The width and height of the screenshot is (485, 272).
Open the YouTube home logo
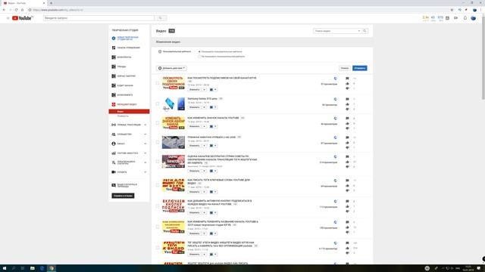point(22,18)
